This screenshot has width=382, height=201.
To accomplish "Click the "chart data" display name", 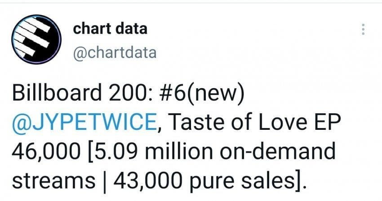I will (110, 29).
